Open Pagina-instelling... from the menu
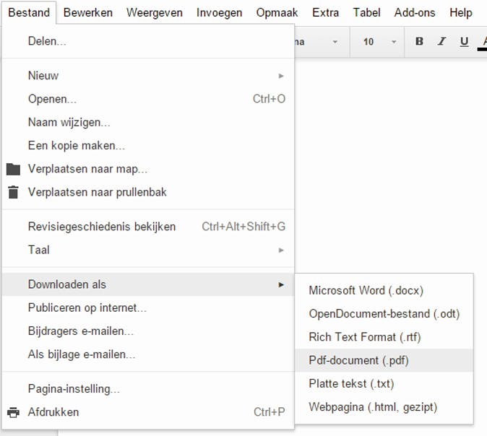The image size is (487, 436). click(x=74, y=389)
